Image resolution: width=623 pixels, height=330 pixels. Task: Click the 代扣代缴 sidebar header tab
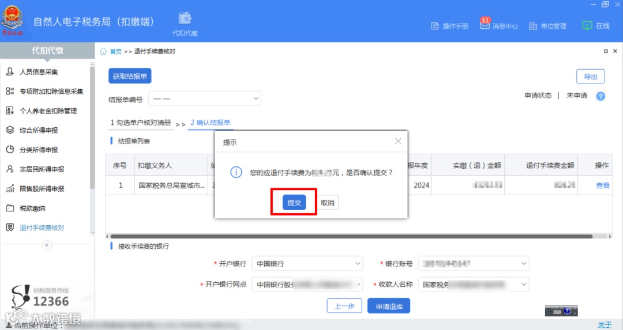[47, 51]
